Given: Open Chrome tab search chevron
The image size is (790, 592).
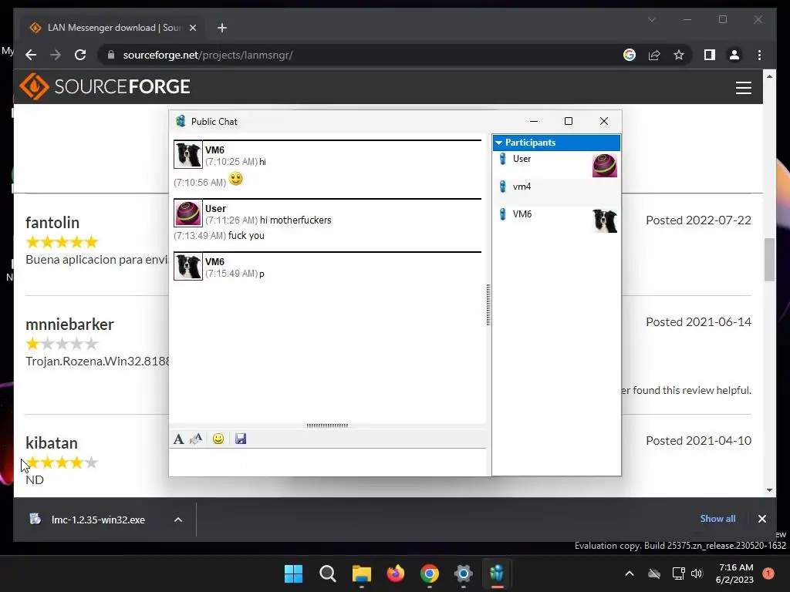Looking at the screenshot, I should [x=651, y=19].
